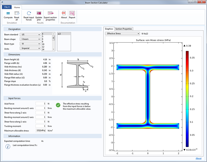Click the Reset input forces icon

click(29, 13)
